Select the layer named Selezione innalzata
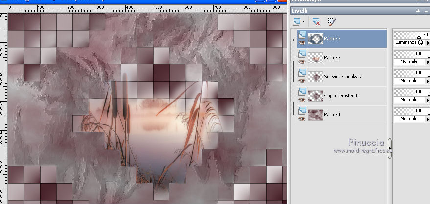The width and height of the screenshot is (430, 204). (343, 77)
